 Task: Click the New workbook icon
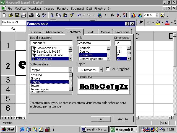4,15
